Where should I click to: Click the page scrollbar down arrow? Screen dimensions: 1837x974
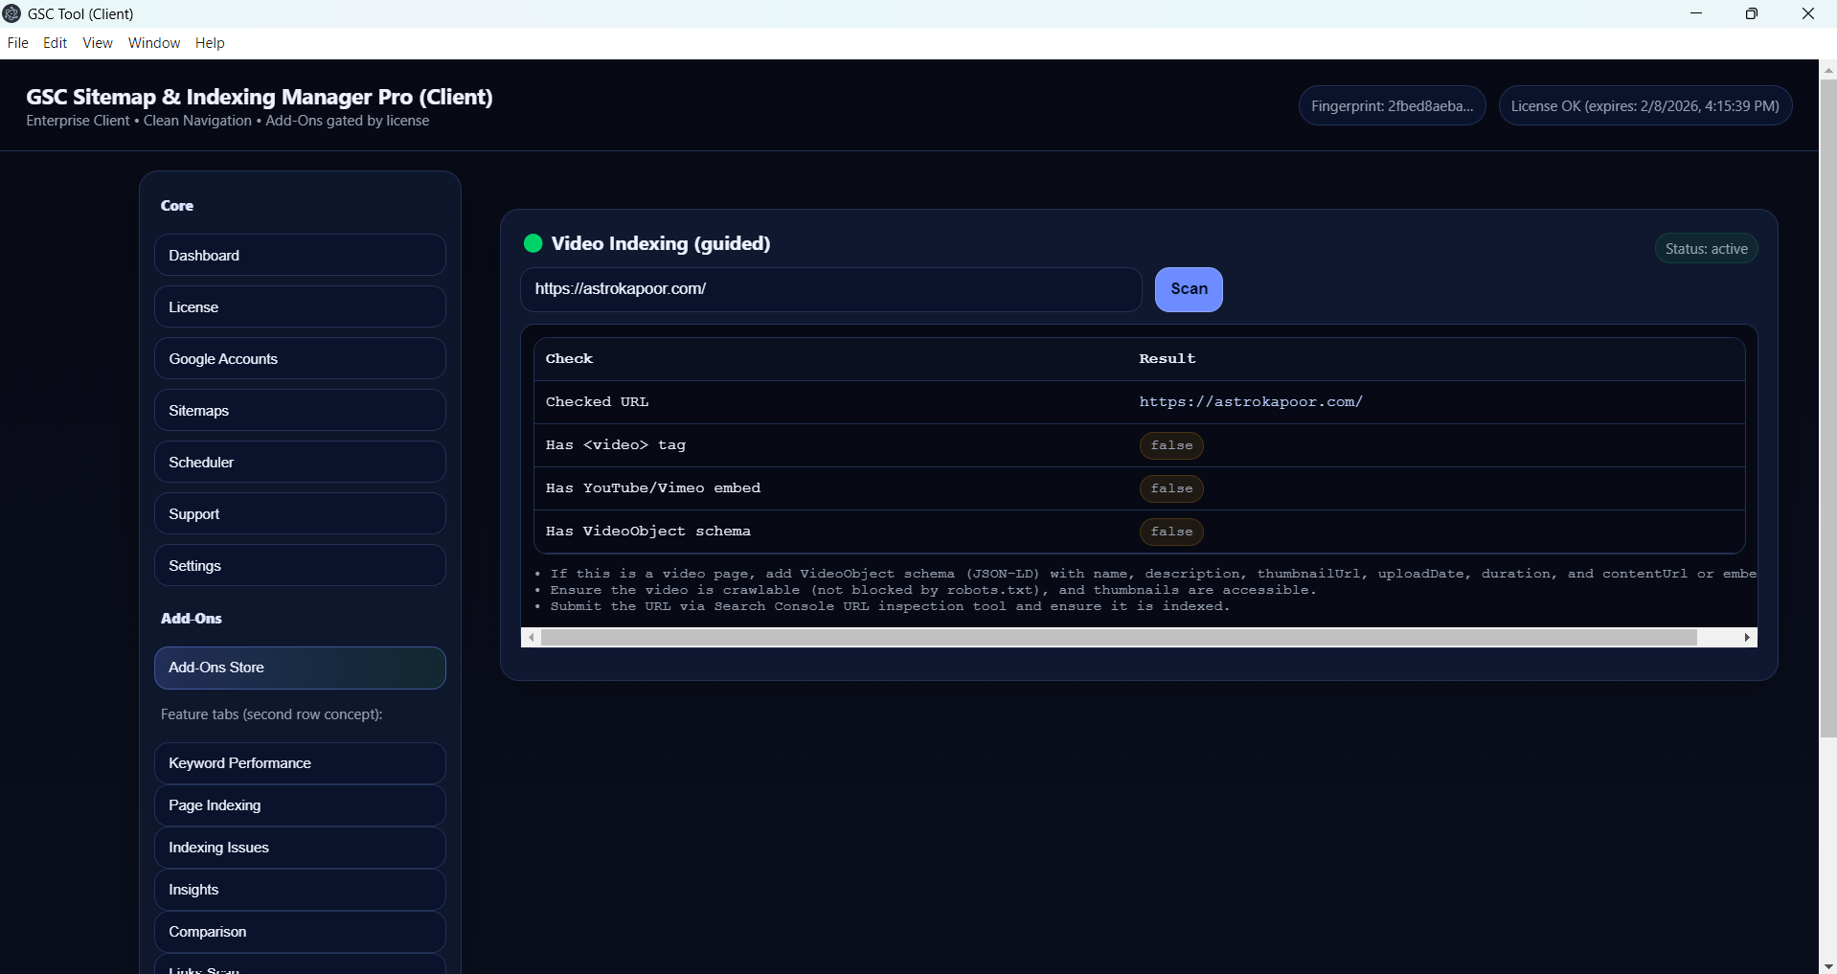(x=1827, y=965)
